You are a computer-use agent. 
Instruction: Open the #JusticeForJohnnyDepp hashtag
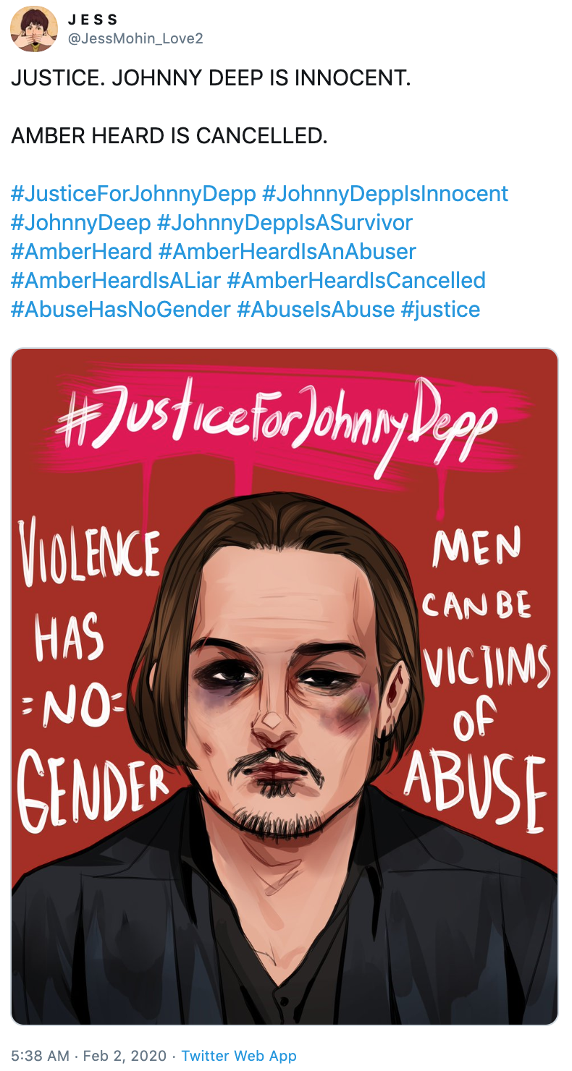click(133, 194)
